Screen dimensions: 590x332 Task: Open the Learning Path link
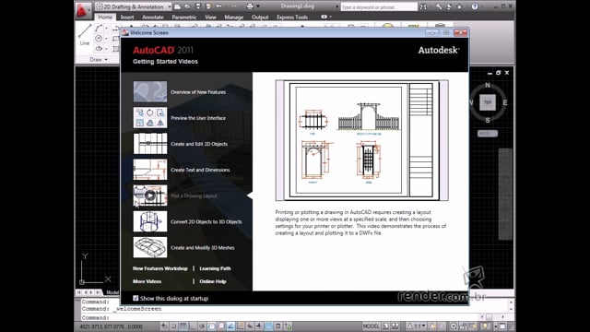[215, 268]
